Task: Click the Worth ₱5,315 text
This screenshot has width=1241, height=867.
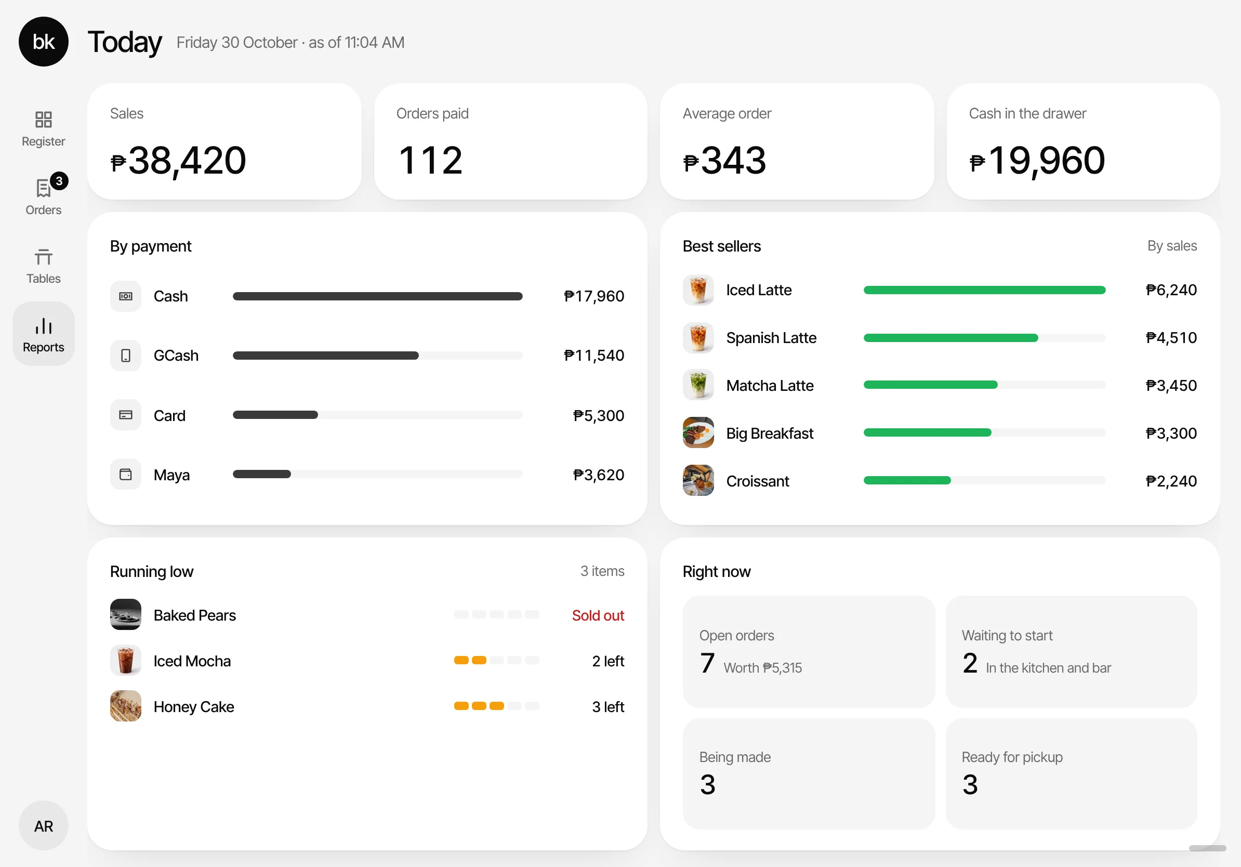Action: click(762, 668)
